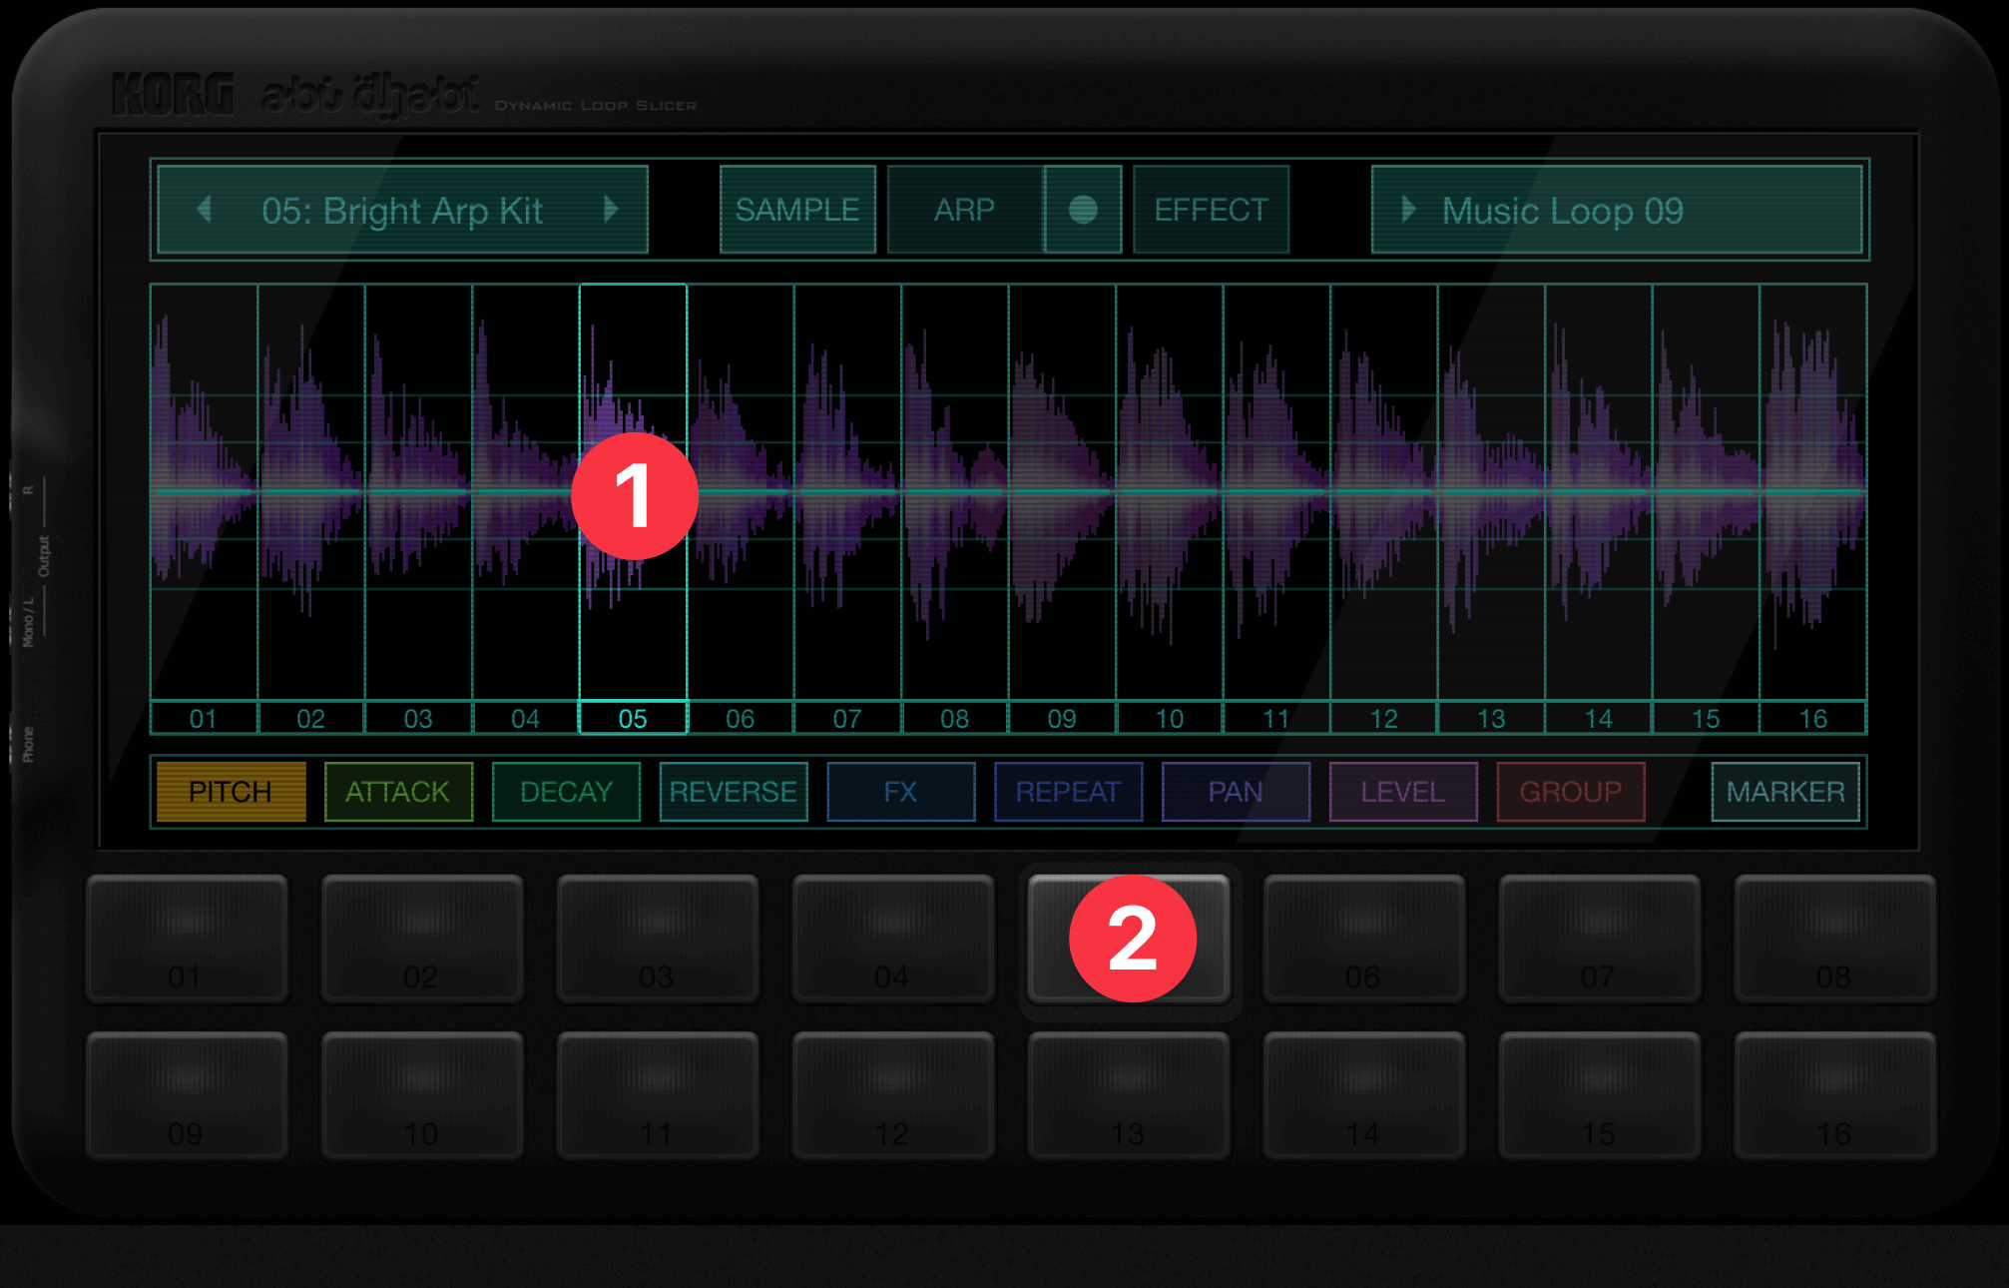
Task: Enable the REPEAT parameter
Action: point(1068,792)
